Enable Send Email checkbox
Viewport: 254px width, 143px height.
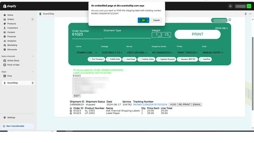coord(124,59)
